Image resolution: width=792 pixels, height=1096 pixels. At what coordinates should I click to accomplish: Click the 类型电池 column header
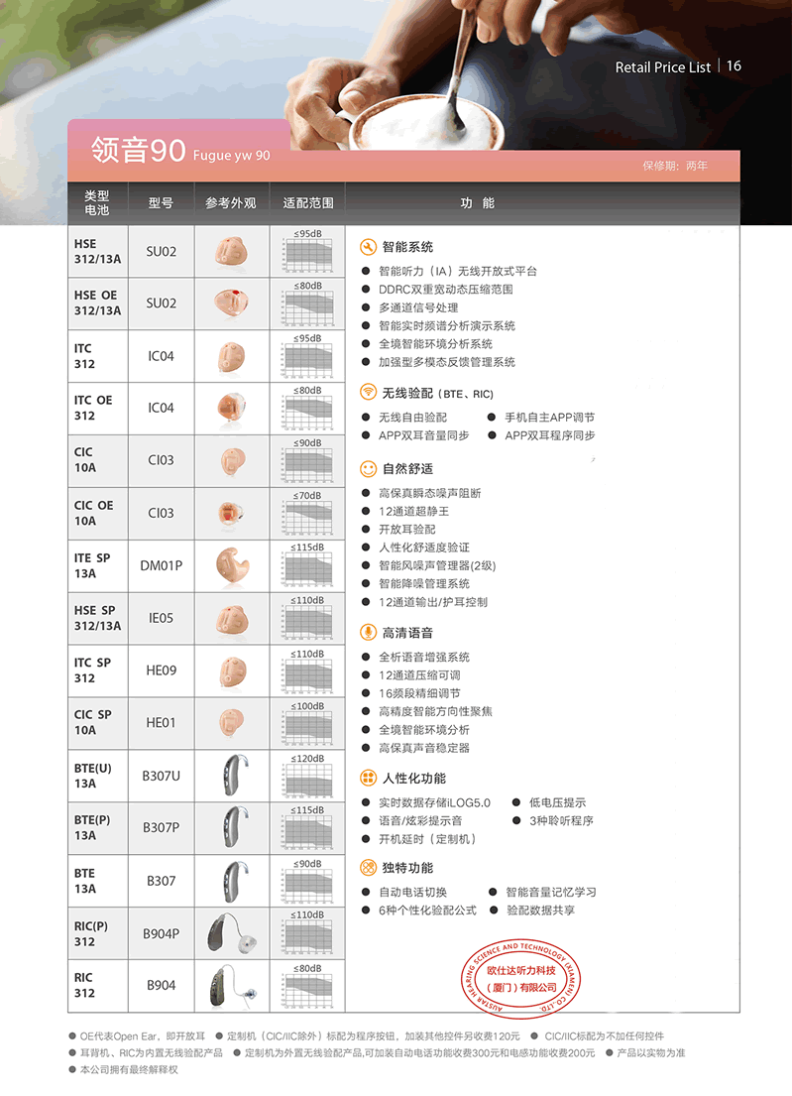pos(96,203)
